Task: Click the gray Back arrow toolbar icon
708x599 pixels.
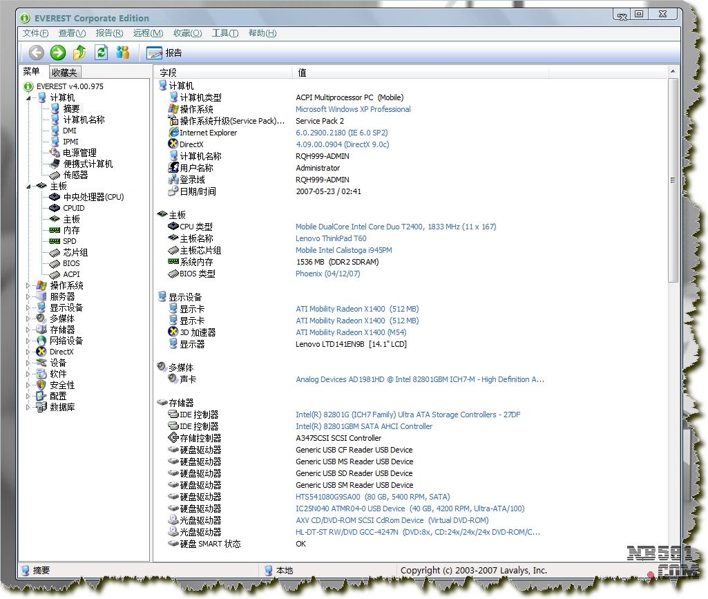Action: 37,53
